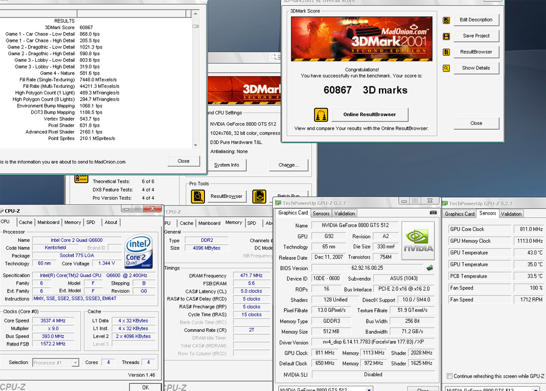
Task: Click OK in the front CPU-Z window
Action: [x=145, y=387]
